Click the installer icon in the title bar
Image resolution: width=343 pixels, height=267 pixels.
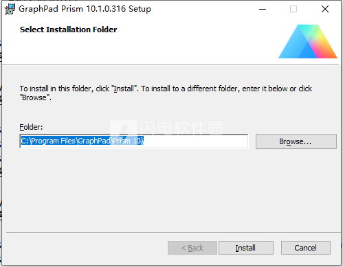pos(10,9)
